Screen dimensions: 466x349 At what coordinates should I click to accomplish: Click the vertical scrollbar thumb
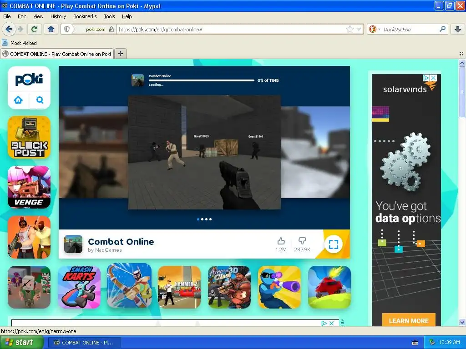(462, 92)
